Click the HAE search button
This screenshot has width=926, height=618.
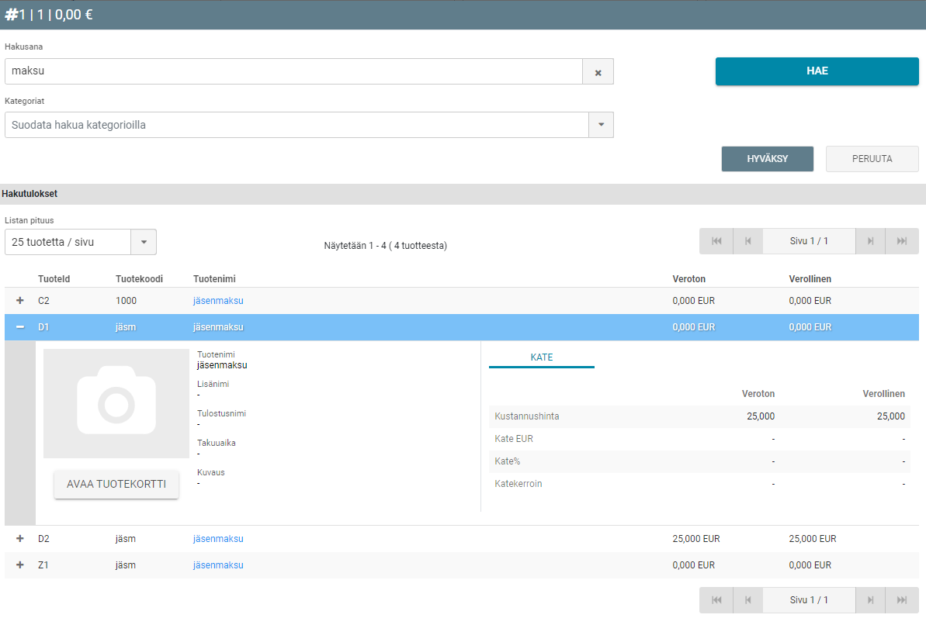[x=817, y=71]
